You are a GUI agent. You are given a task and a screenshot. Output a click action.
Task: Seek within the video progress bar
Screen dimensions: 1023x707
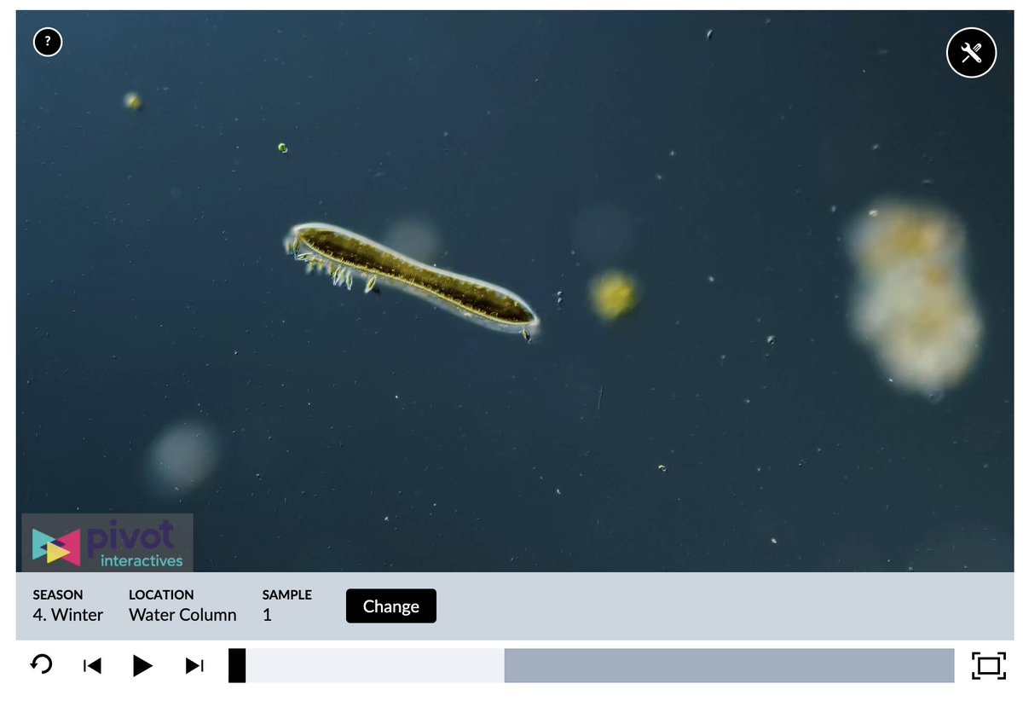(591, 665)
